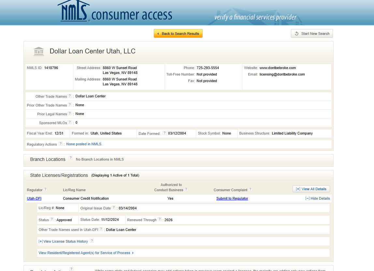Click the bank building icon beside company name
The width and height of the screenshot is (374, 271).
click(39, 51)
